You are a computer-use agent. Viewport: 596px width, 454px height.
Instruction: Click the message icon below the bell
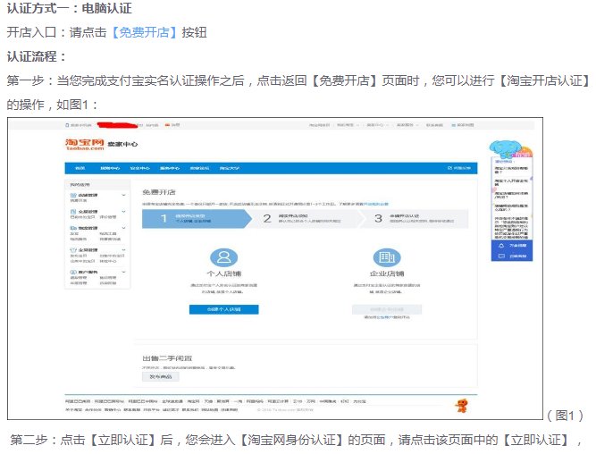tap(501, 256)
